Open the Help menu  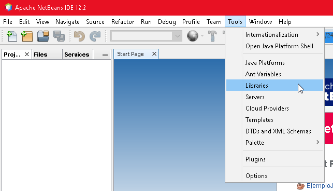tap(285, 22)
